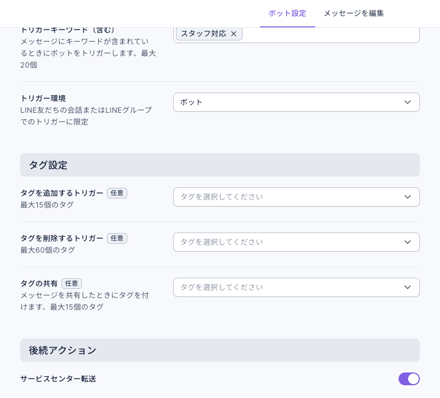Click the タグの共有 label
440x398 pixels.
39,284
